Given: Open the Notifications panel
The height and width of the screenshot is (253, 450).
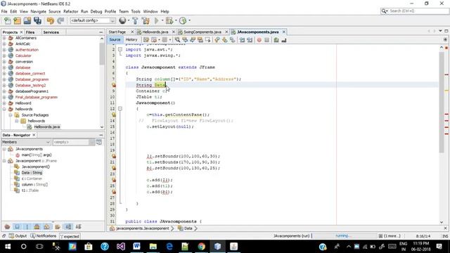Looking at the screenshot, I should (44, 236).
